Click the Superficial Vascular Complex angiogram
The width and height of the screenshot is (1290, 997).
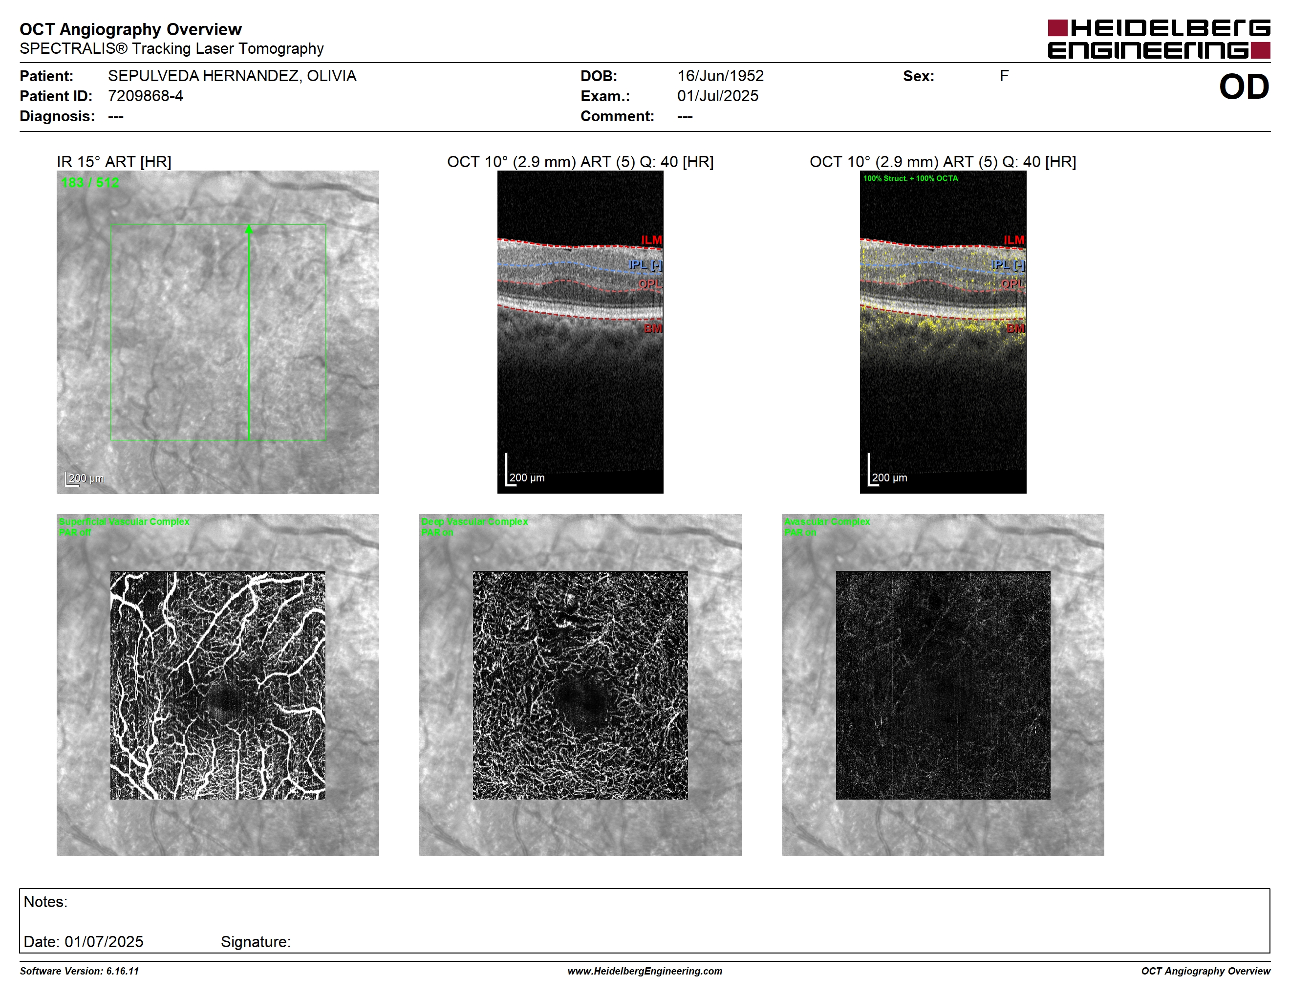click(x=217, y=685)
